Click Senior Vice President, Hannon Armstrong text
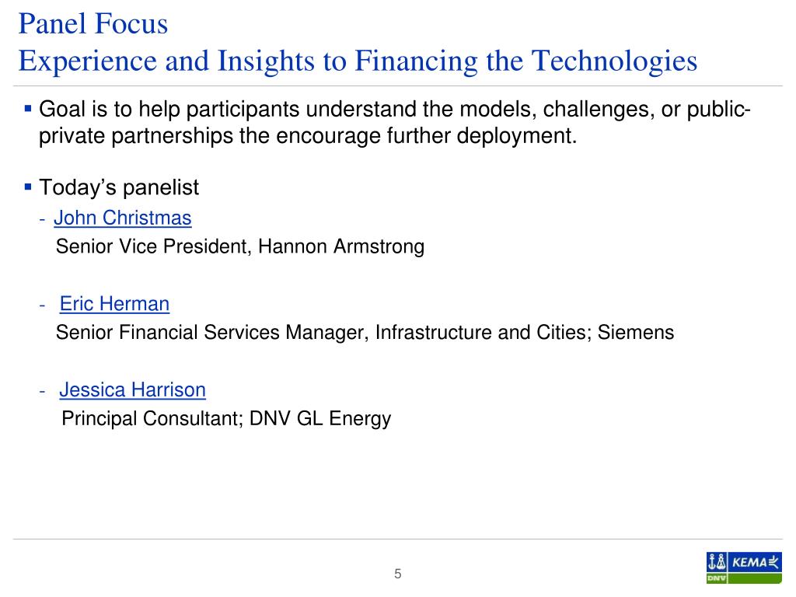The height and width of the screenshot is (597, 796). 239,246
